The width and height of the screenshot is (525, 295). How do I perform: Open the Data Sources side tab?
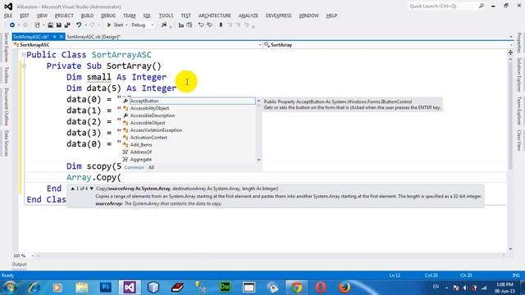pyautogui.click(x=6, y=143)
